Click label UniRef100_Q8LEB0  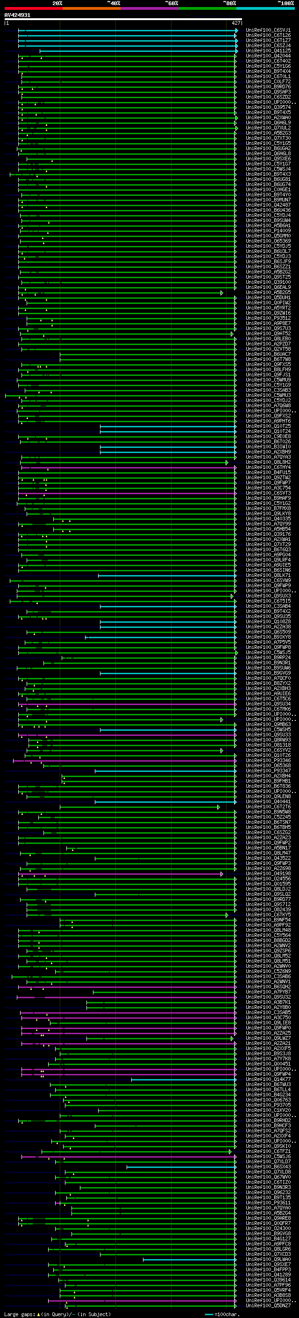[x=268, y=339]
